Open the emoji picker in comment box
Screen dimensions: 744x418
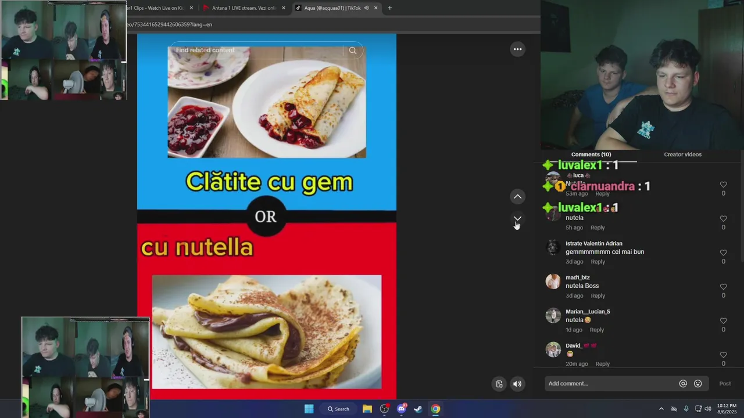(698, 384)
